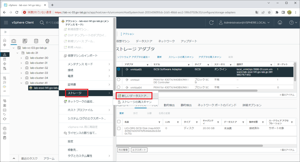This screenshot has width=300, height=162.
Task: Expand the bottom 最近のタスク panel arrow
Action: (x=14, y=159)
